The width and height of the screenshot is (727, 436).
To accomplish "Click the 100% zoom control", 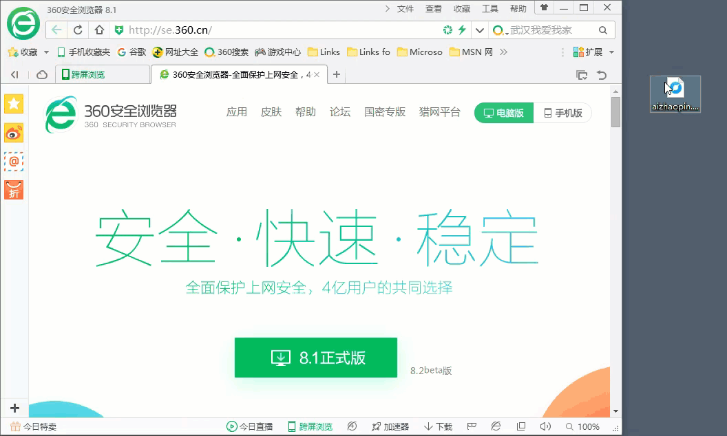I will pos(582,427).
